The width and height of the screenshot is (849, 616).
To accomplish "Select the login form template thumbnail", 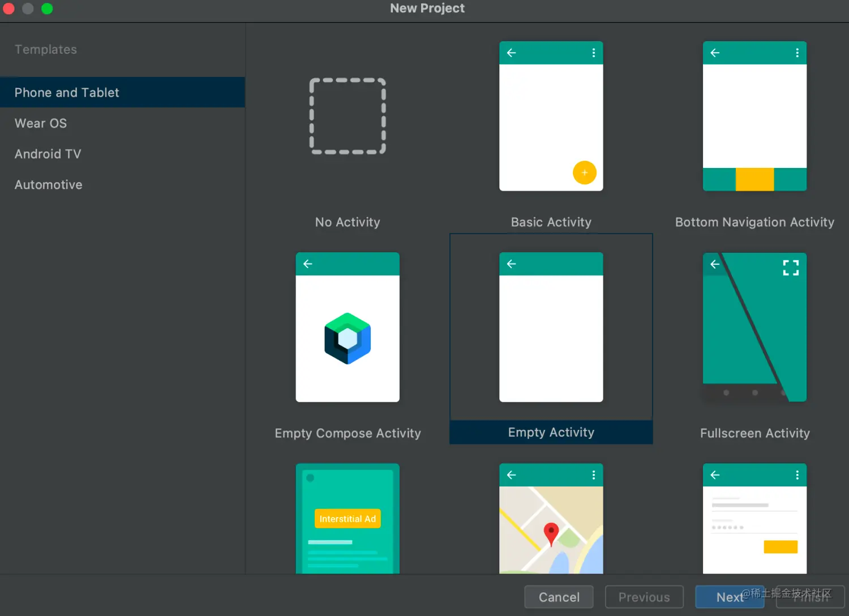I will (754, 519).
